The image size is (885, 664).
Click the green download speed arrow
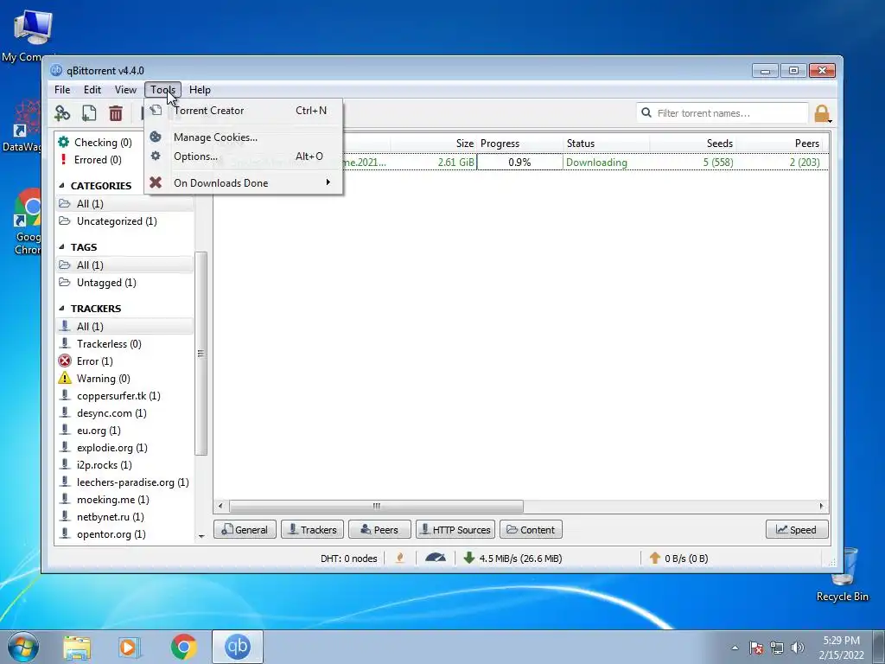pyautogui.click(x=468, y=558)
